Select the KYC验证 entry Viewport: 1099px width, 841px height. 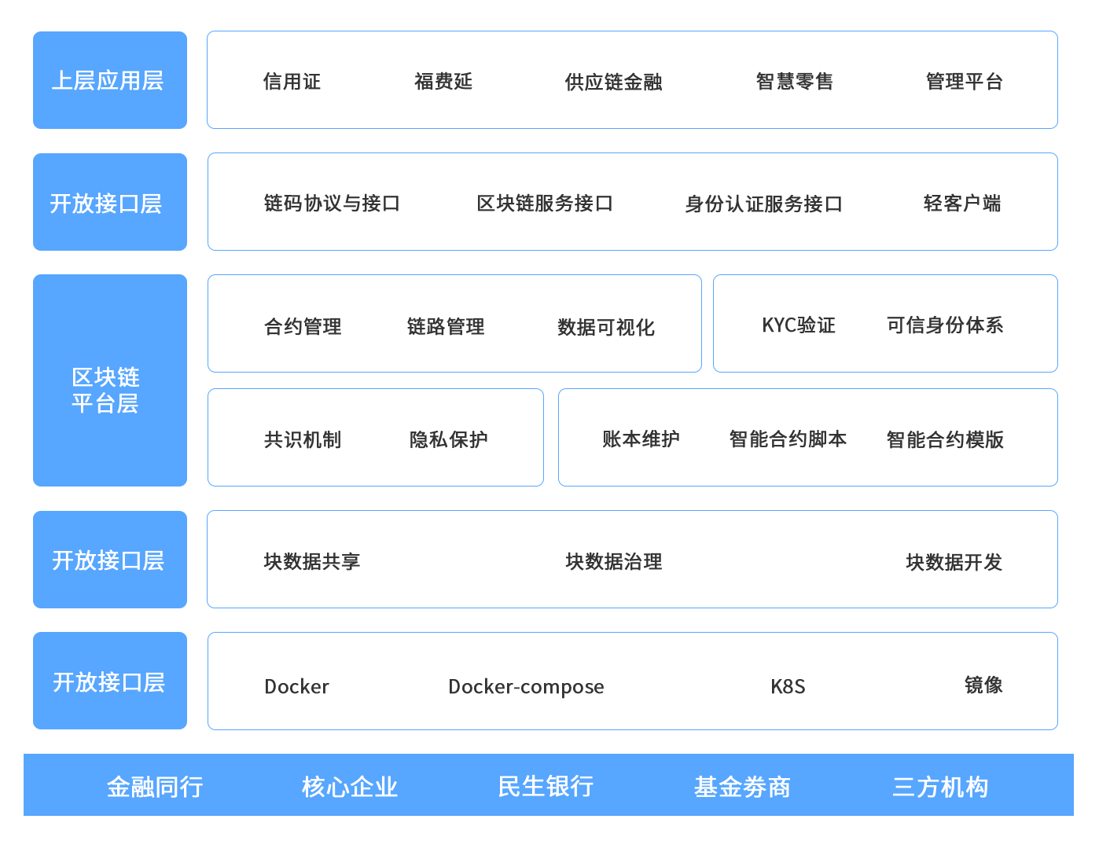click(x=798, y=325)
